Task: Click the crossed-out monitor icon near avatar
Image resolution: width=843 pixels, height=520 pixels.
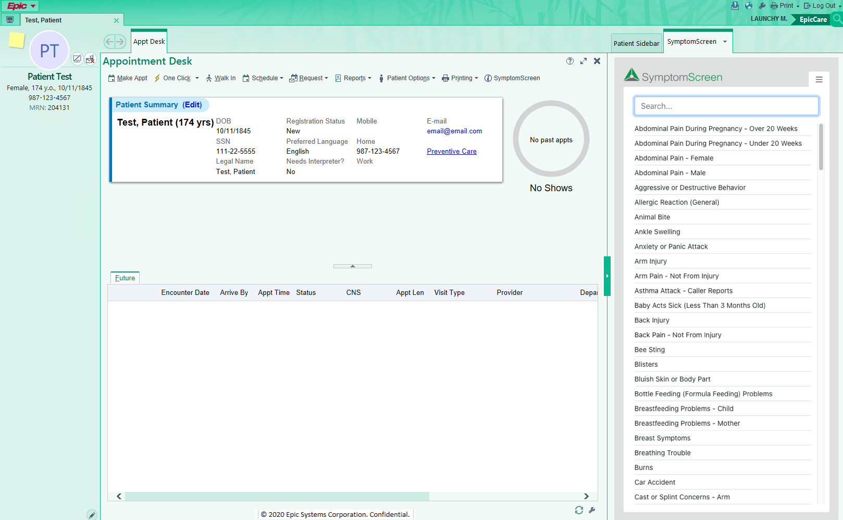Action: pos(77,59)
